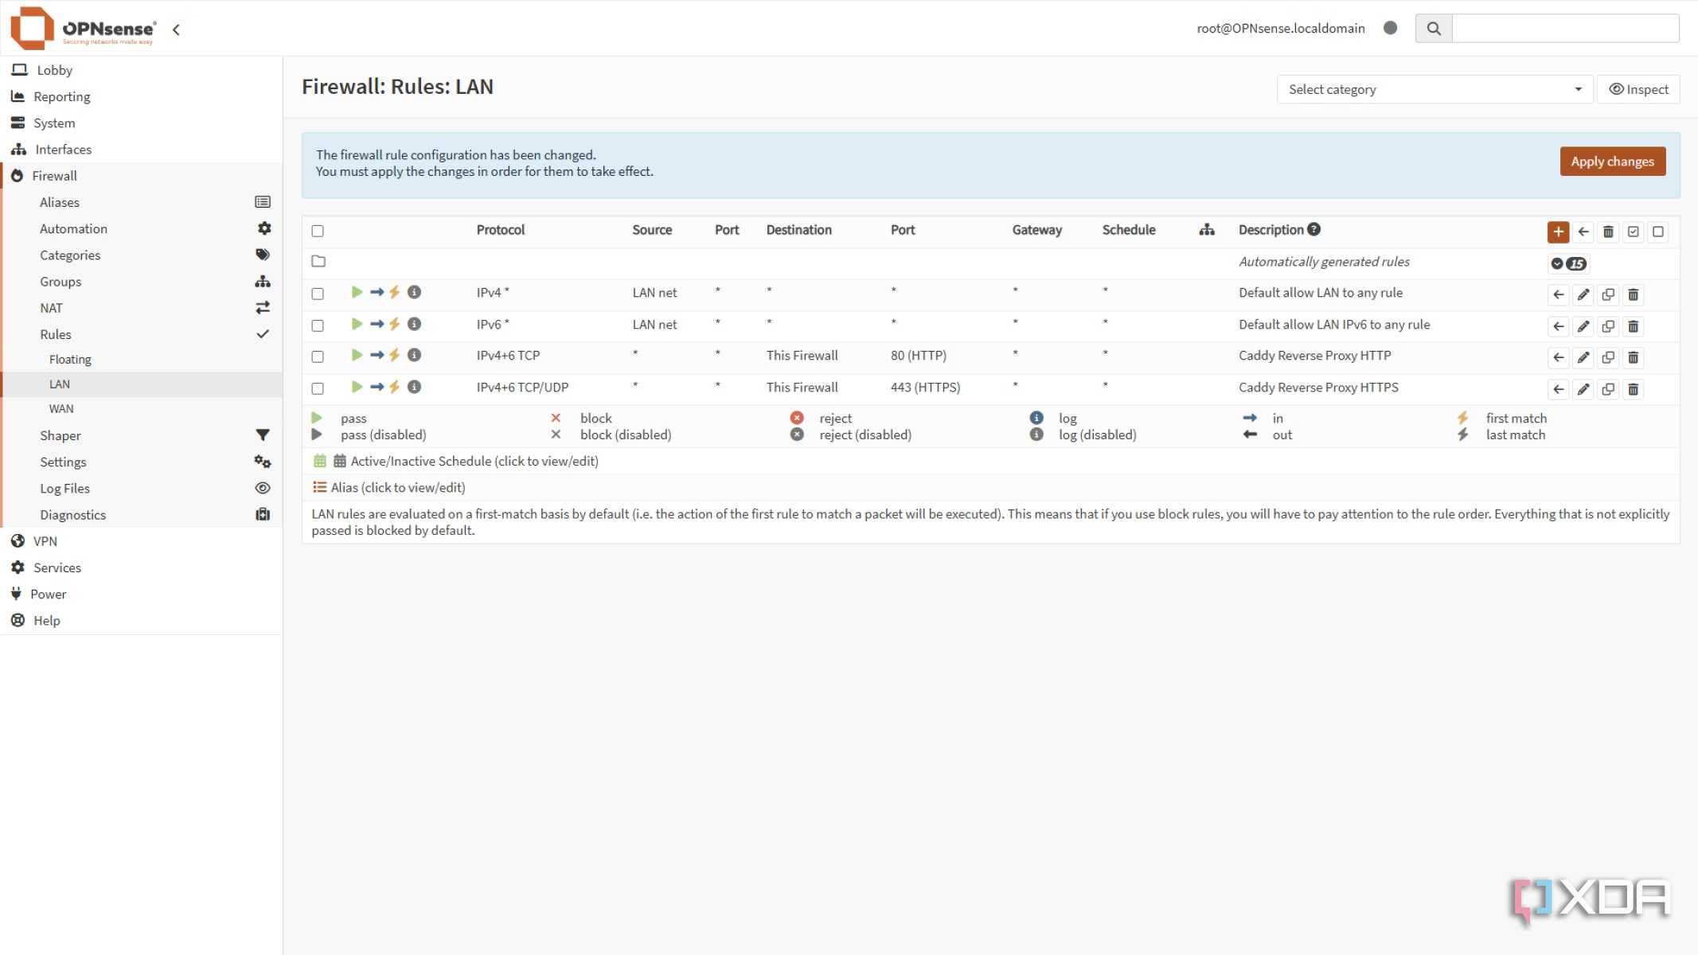Image resolution: width=1698 pixels, height=955 pixels.
Task: Click the search magnifier icon in top bar
Action: click(x=1434, y=29)
